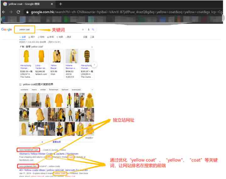Click the 'yellow coat' search box
226x179 pixels.
coord(25,29)
